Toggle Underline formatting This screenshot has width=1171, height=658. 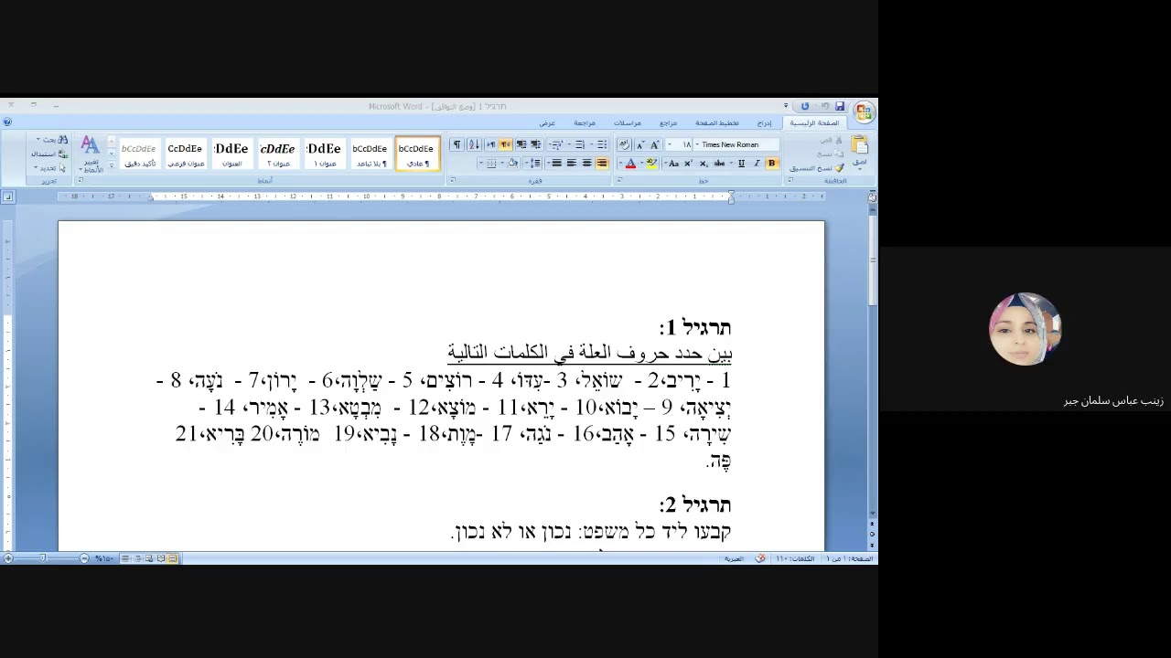pyautogui.click(x=741, y=164)
